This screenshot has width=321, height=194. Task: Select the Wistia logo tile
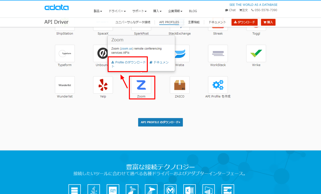pyautogui.click(x=182, y=54)
